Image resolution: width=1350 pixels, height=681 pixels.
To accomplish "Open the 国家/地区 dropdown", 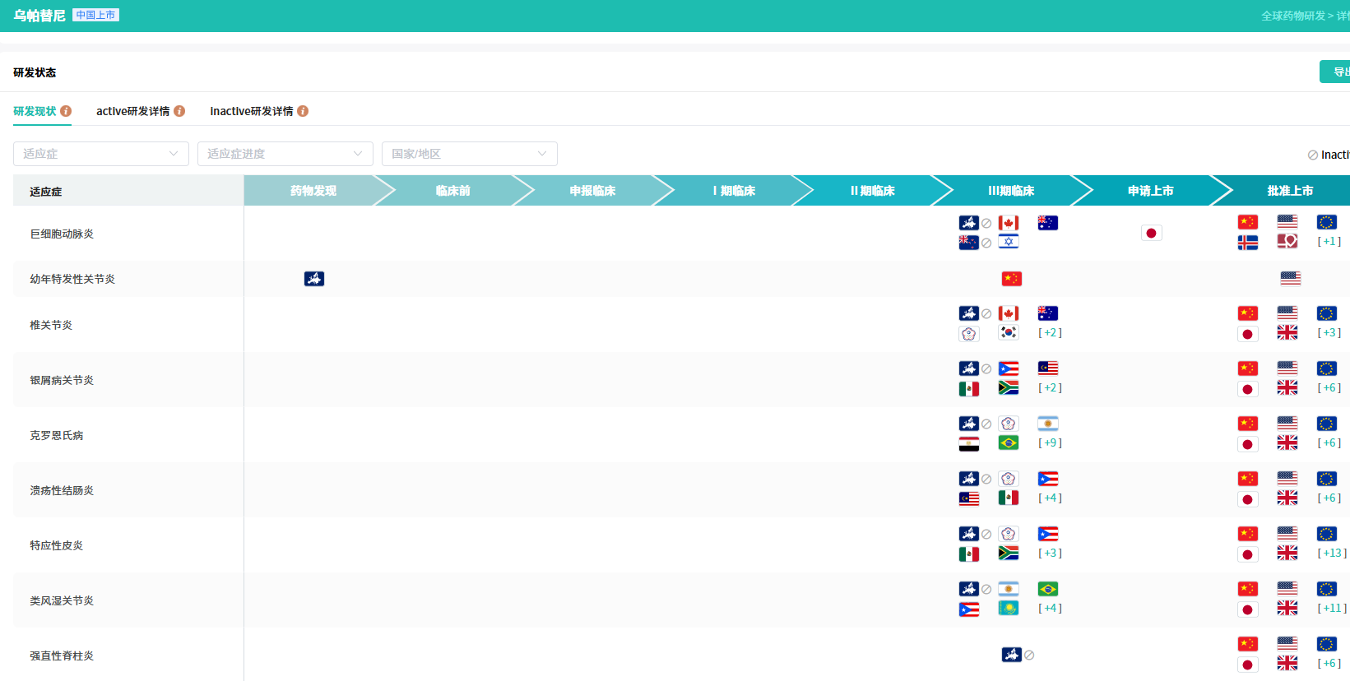I will [x=469, y=154].
